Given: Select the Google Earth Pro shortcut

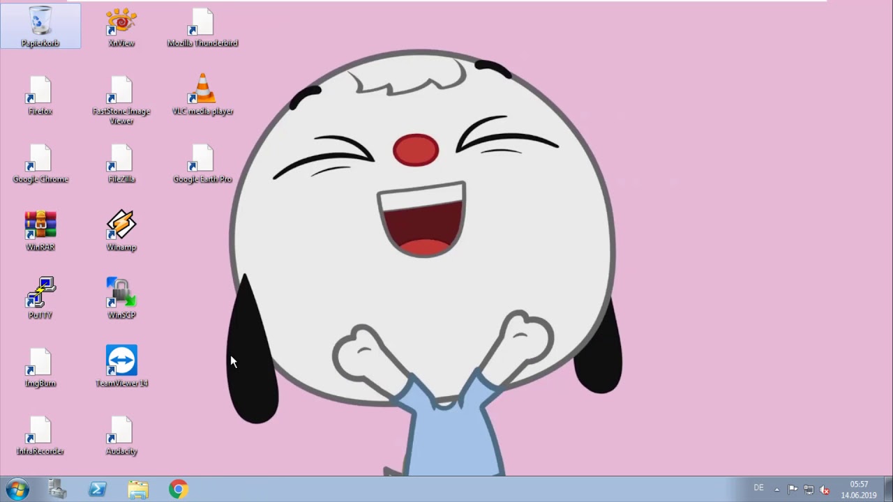Looking at the screenshot, I should point(202,163).
